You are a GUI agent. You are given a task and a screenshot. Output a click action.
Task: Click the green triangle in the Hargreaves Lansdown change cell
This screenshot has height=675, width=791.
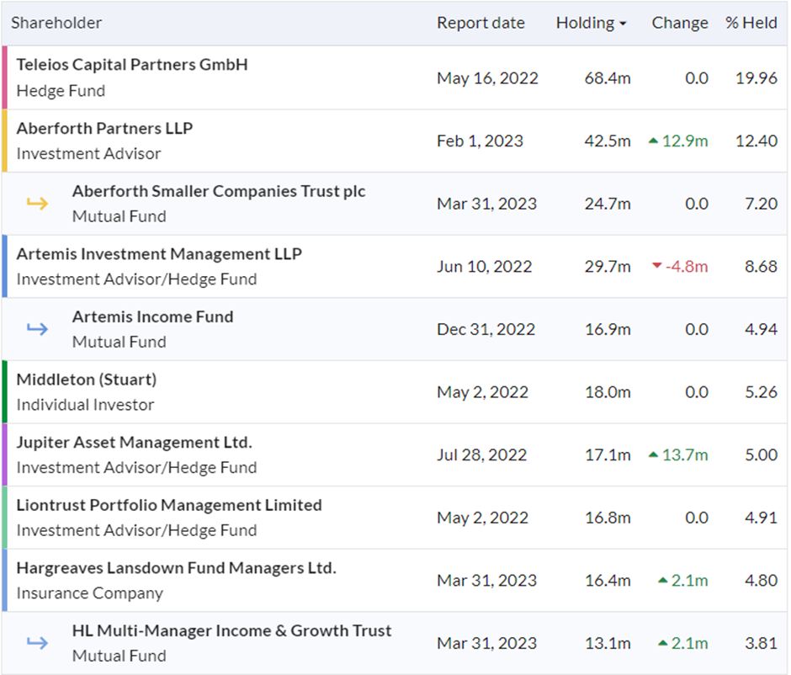coord(663,580)
